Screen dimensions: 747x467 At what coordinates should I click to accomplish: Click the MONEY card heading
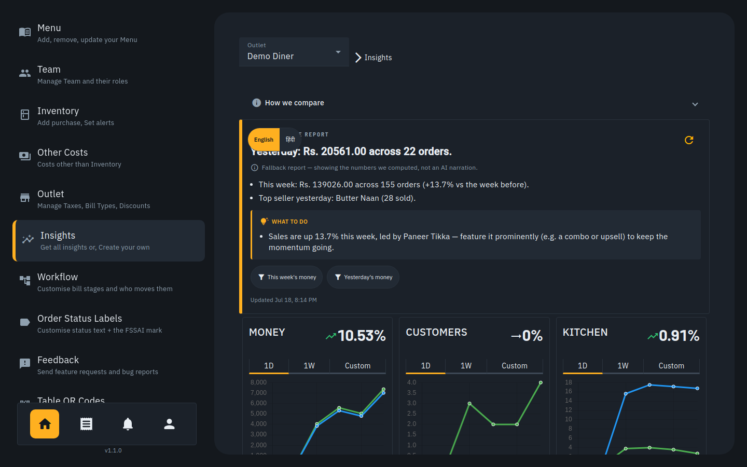pos(267,333)
